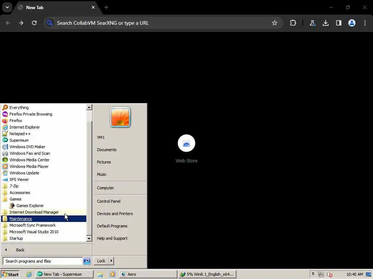Image resolution: width=373 pixels, height=279 pixels.
Task: Select the New Tab browser tab
Action: 57,7
